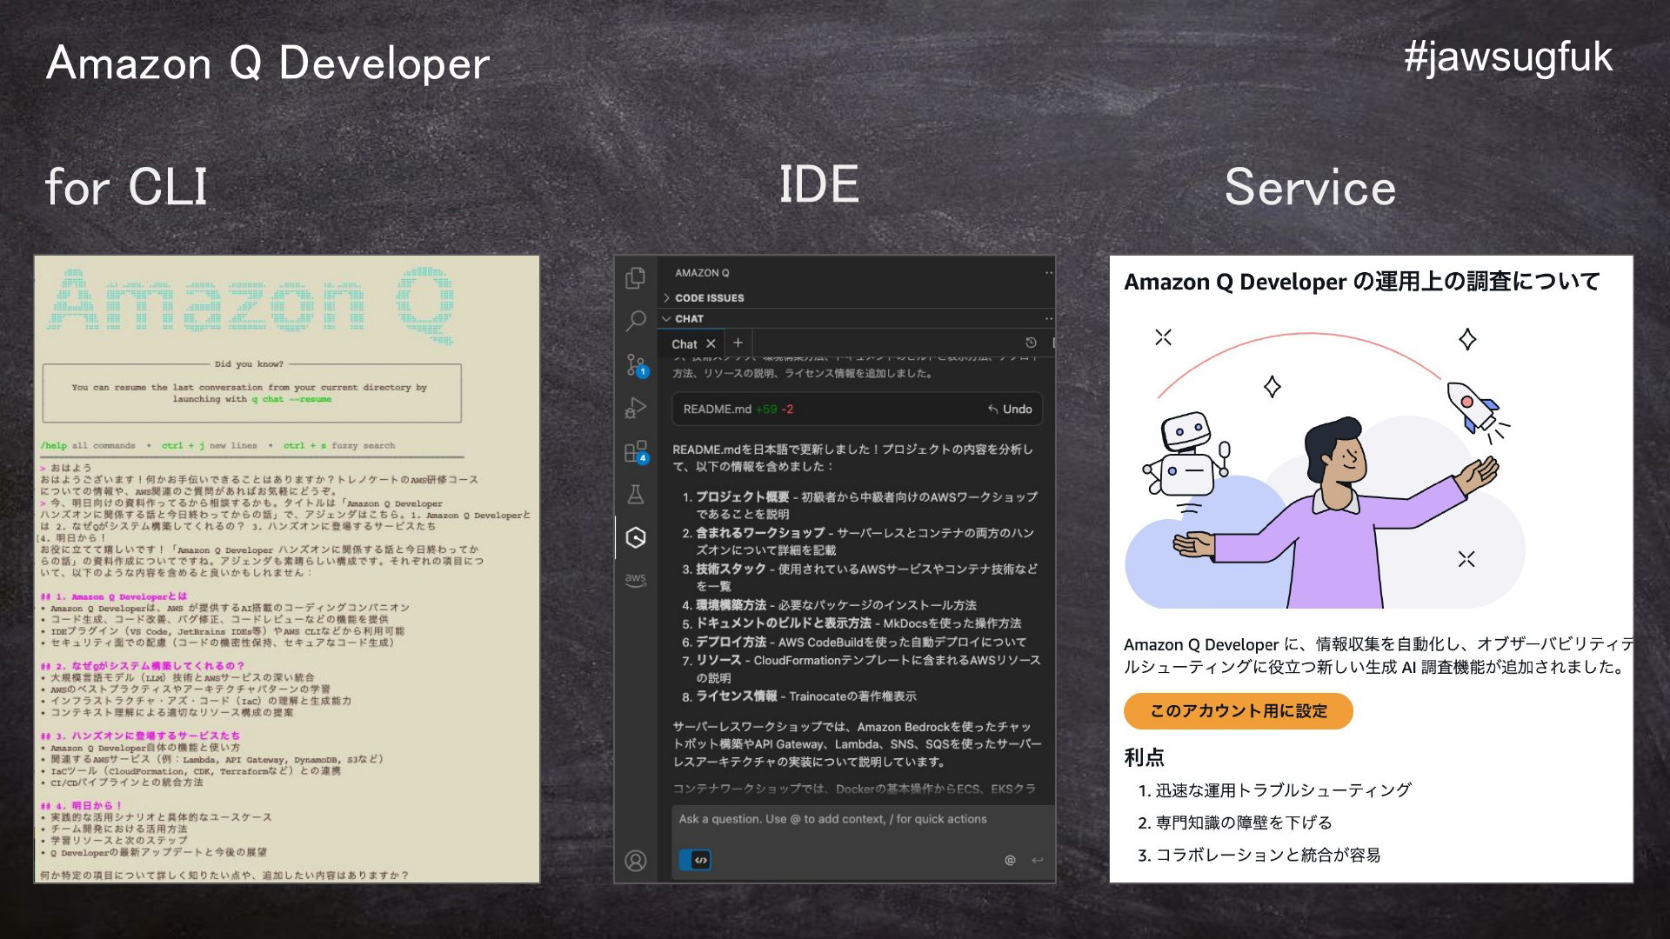
Task: Open the AMAZON Q panel more actions ellipsis
Action: (1048, 273)
